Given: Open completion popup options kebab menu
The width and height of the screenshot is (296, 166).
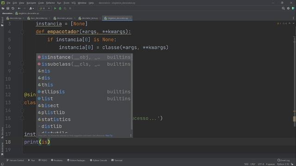Looking at the screenshot, I should (x=130, y=136).
